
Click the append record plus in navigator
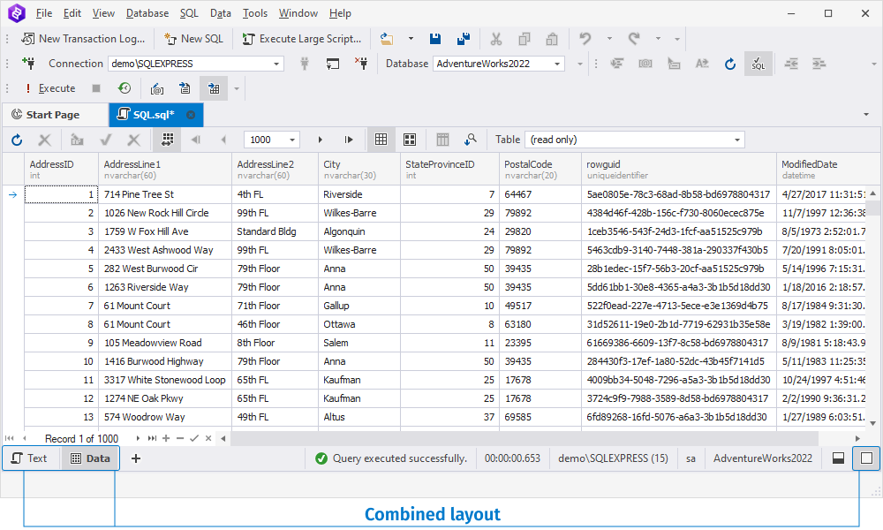[166, 438]
